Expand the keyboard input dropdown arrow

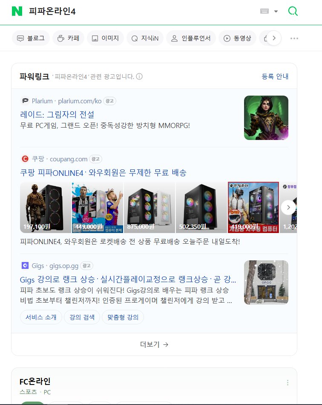pos(276,12)
